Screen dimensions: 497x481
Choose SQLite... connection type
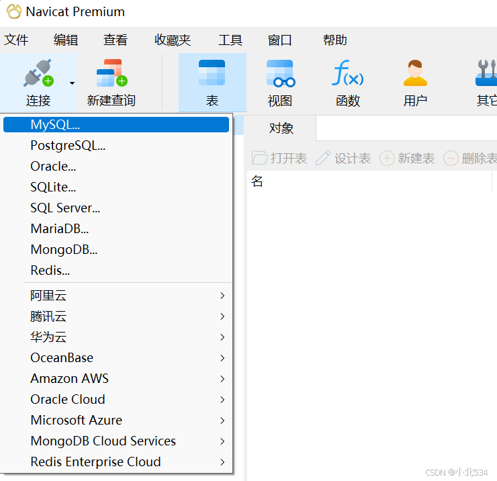tap(116, 187)
